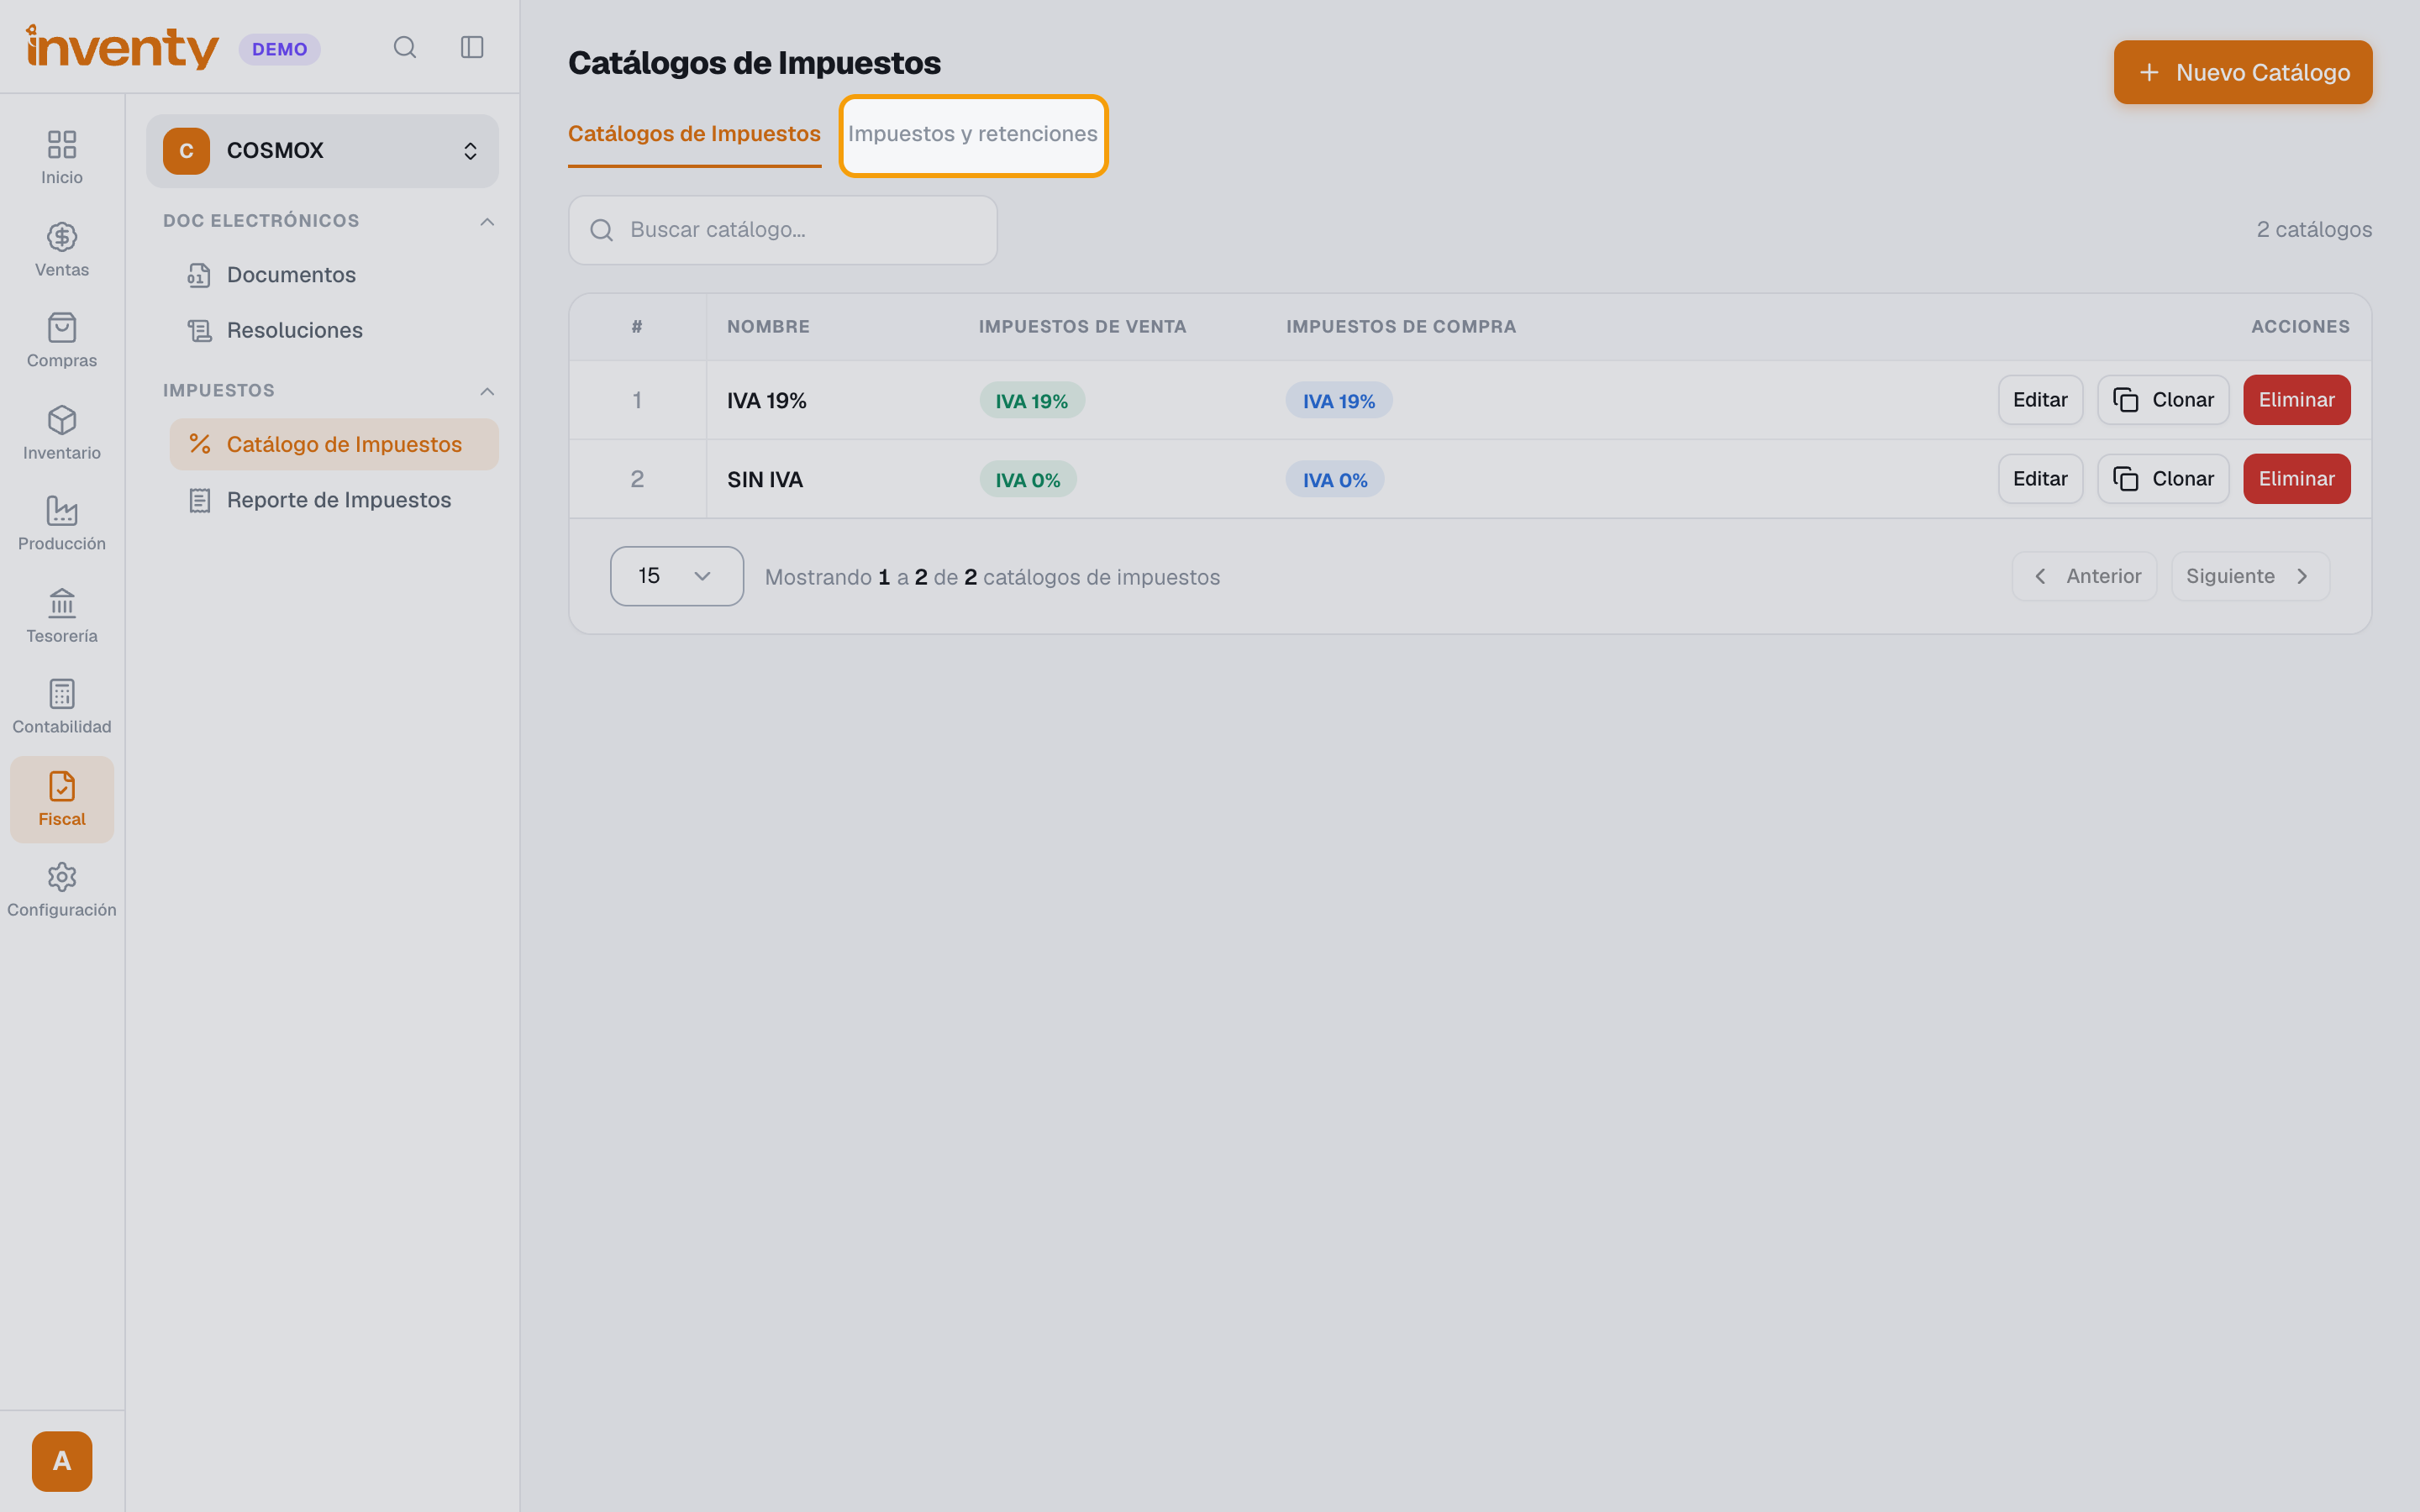Clone the SIN IVA catalog

2163,479
